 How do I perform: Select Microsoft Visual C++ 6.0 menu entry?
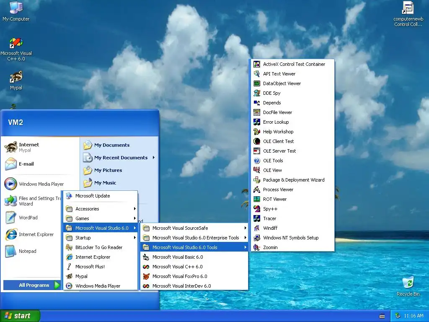(194, 267)
